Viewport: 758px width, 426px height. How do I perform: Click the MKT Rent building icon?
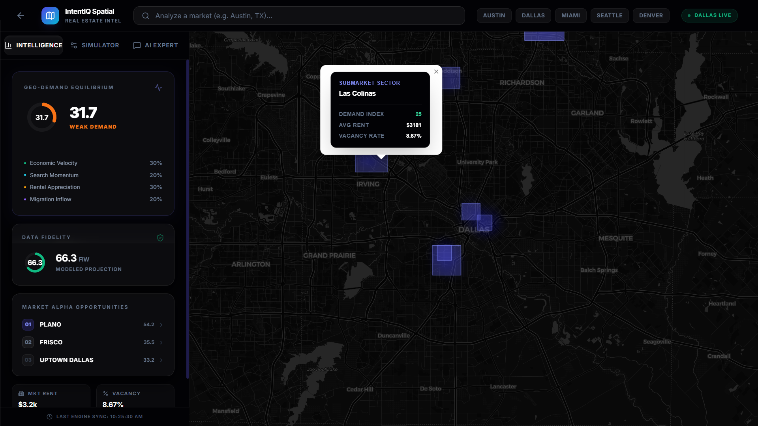pos(21,394)
